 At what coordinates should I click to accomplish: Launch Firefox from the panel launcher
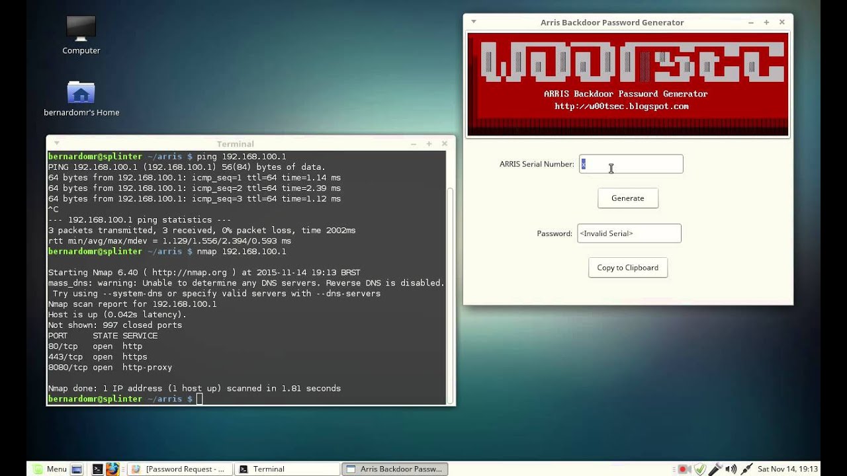112,469
